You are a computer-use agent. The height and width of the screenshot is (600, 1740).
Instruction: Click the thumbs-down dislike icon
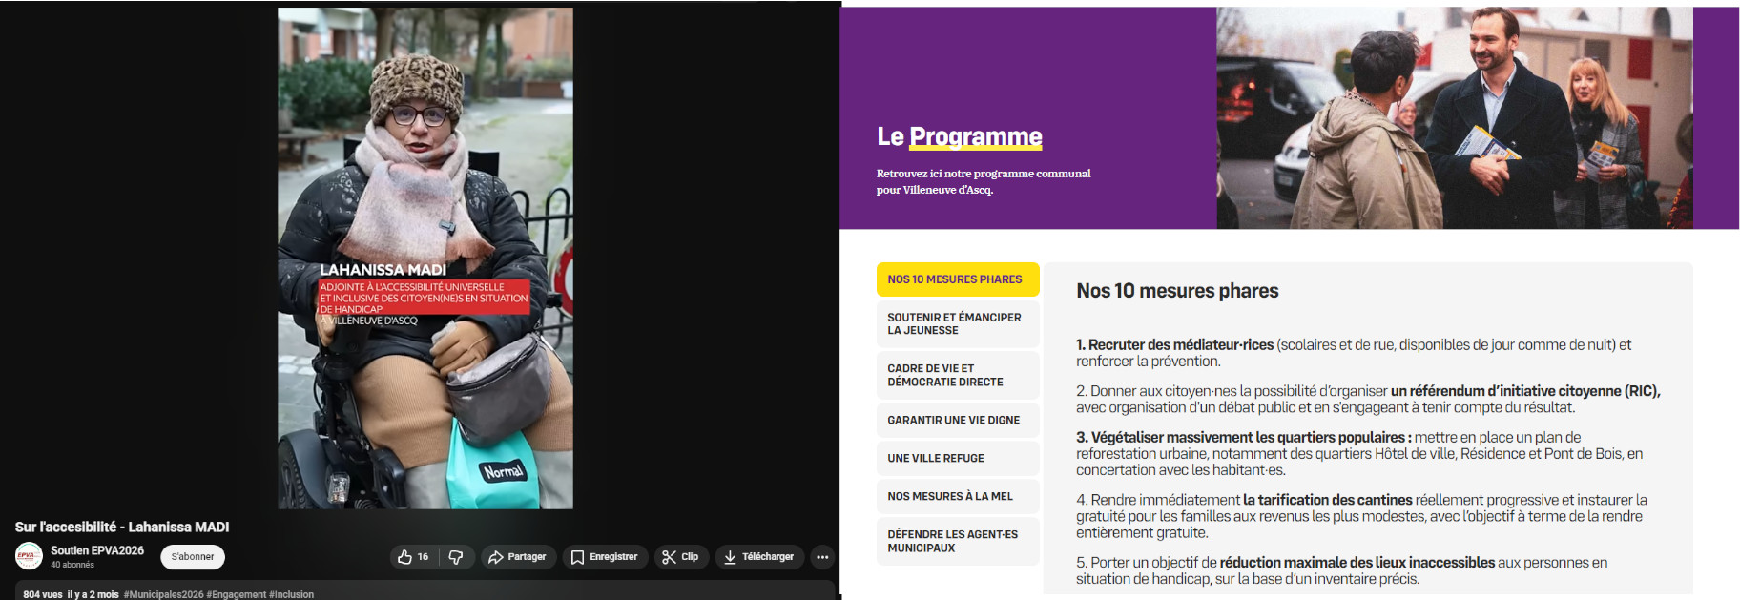pos(456,557)
